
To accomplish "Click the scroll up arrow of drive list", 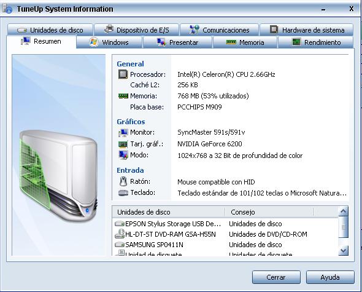I will tap(344, 211).
